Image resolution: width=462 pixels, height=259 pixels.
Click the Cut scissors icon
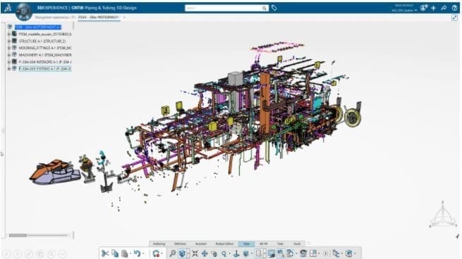(x=105, y=253)
